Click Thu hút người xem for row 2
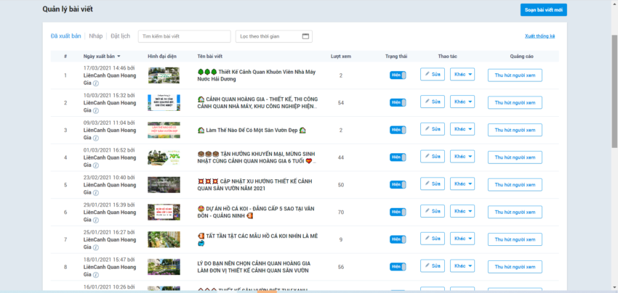 point(515,102)
